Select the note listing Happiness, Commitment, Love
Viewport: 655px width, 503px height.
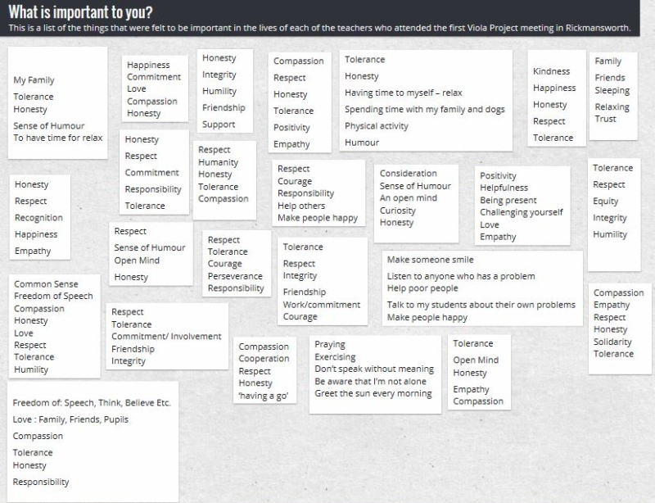click(155, 88)
